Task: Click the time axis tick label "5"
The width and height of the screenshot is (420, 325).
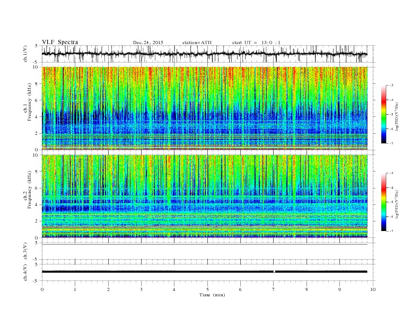Action: (207, 289)
